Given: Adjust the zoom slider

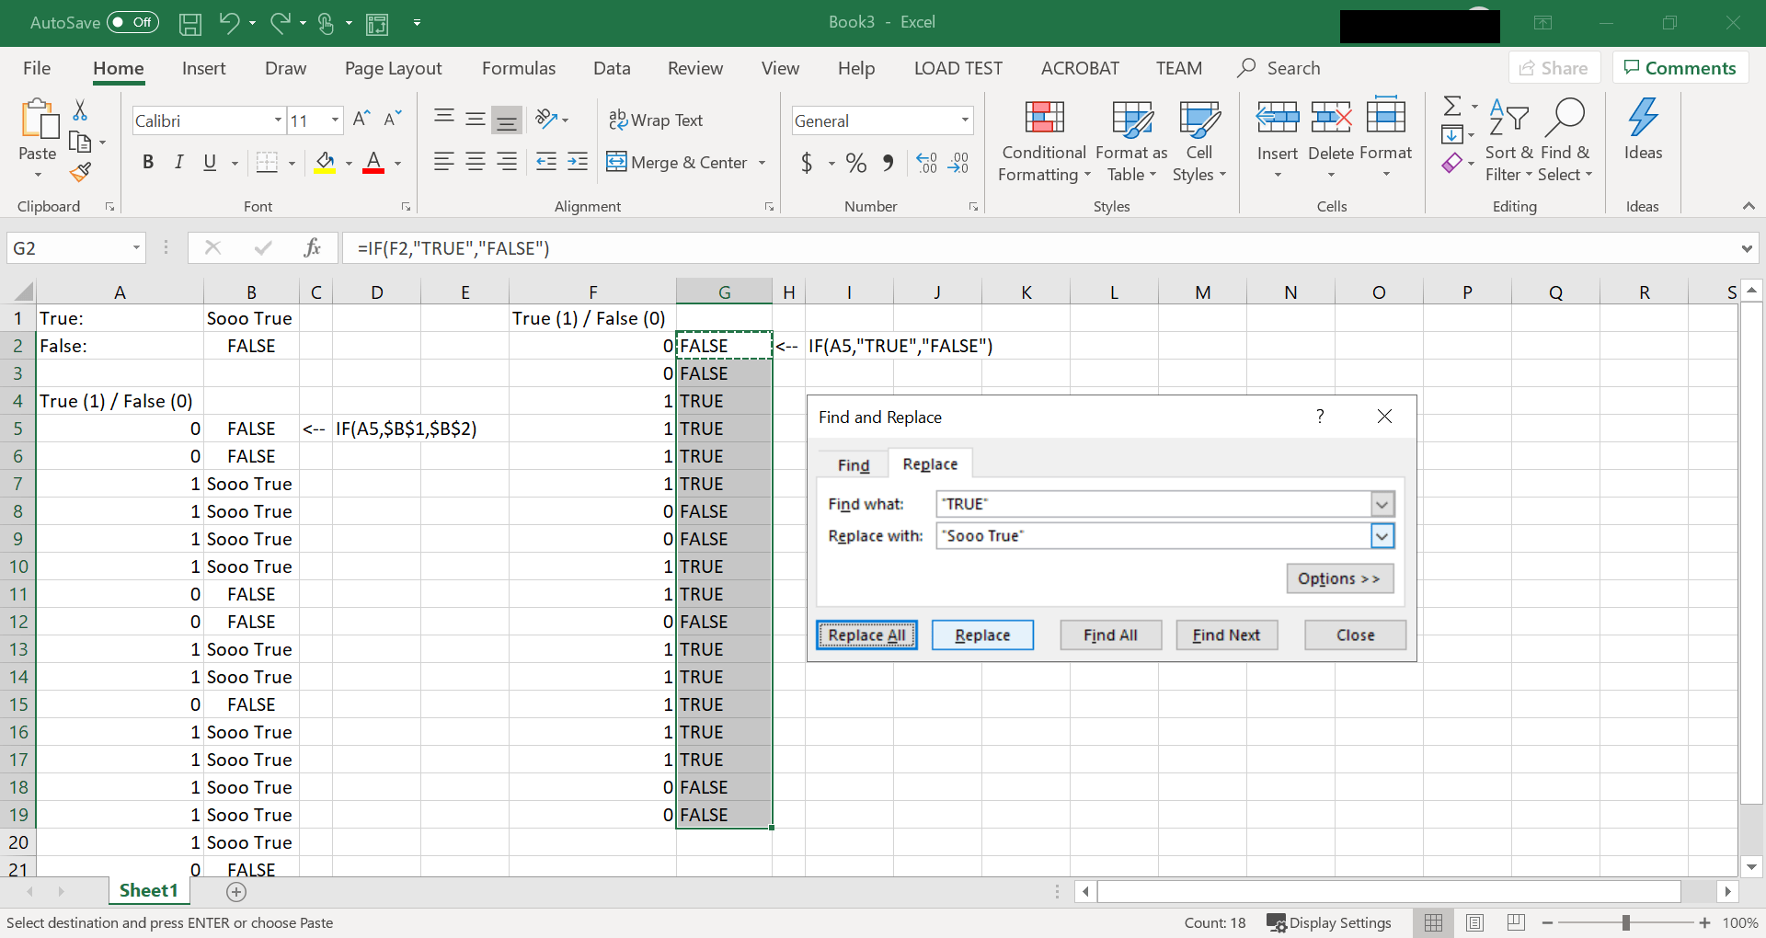Looking at the screenshot, I should point(1626,922).
